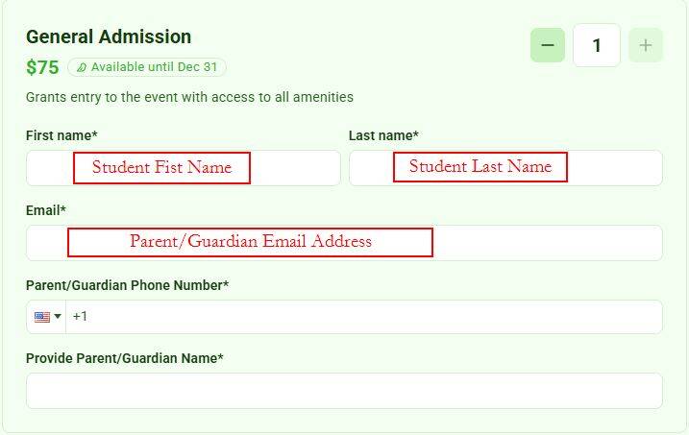Image resolution: width=689 pixels, height=435 pixels.
Task: Click the ticket quantity field showing 1
Action: point(597,45)
